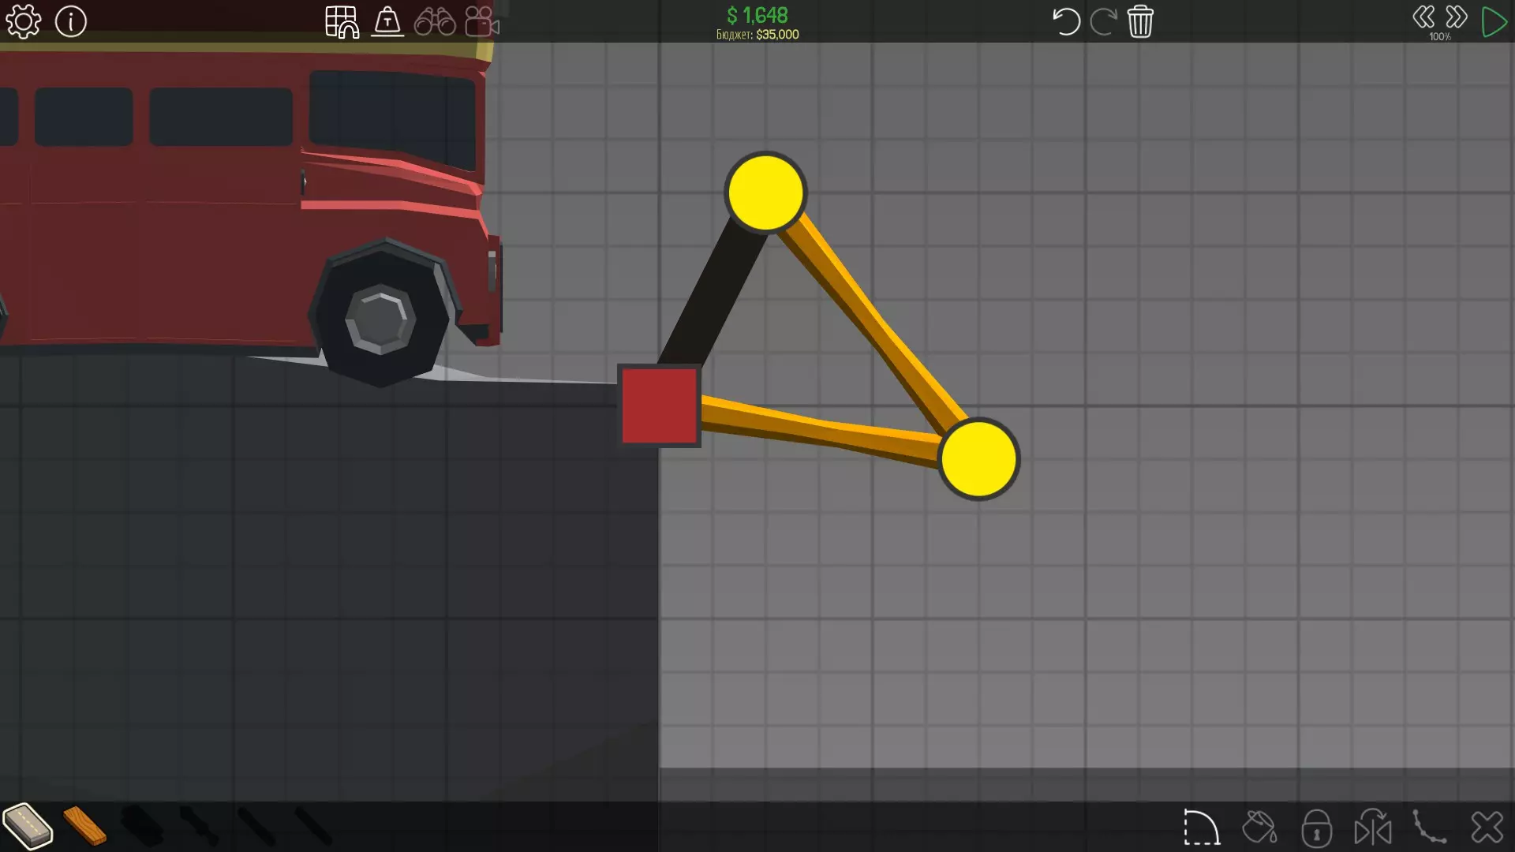Toggle the video camera mode
Image resolution: width=1515 pixels, height=852 pixels.
[x=482, y=21]
